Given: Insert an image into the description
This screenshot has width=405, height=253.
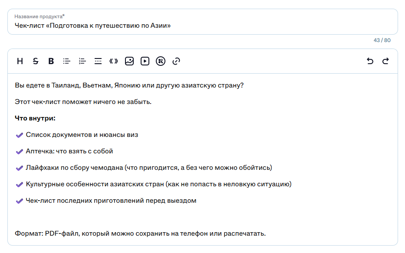Looking at the screenshot, I should coord(129,61).
